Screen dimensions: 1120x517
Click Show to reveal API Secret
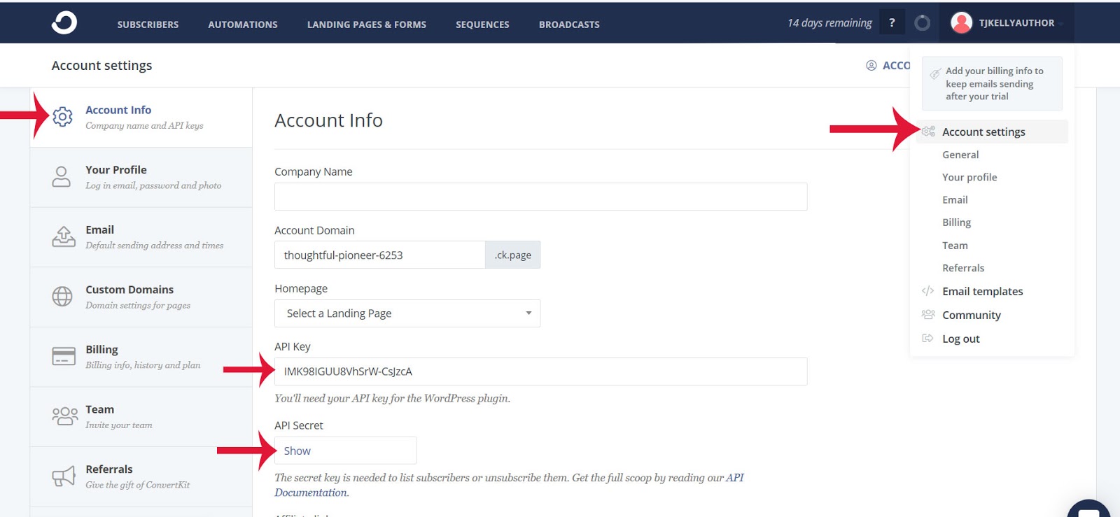[x=297, y=451]
